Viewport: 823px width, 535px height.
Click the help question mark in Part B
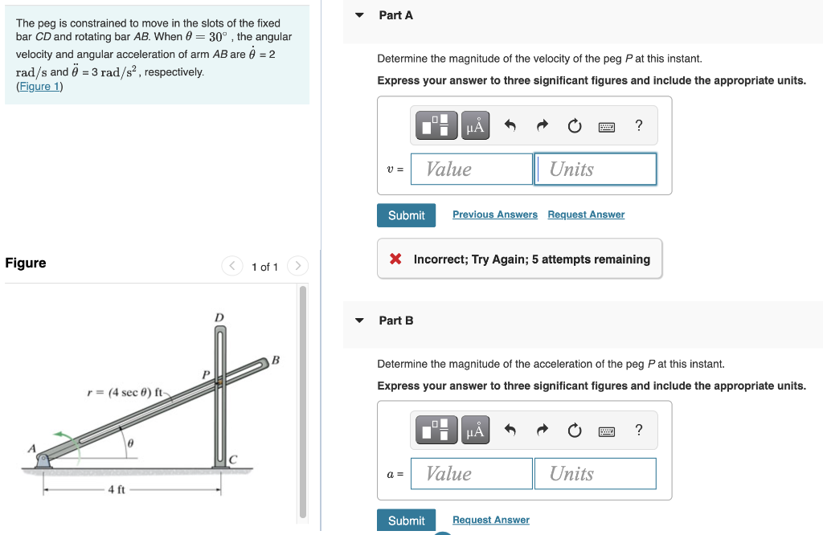click(x=638, y=430)
